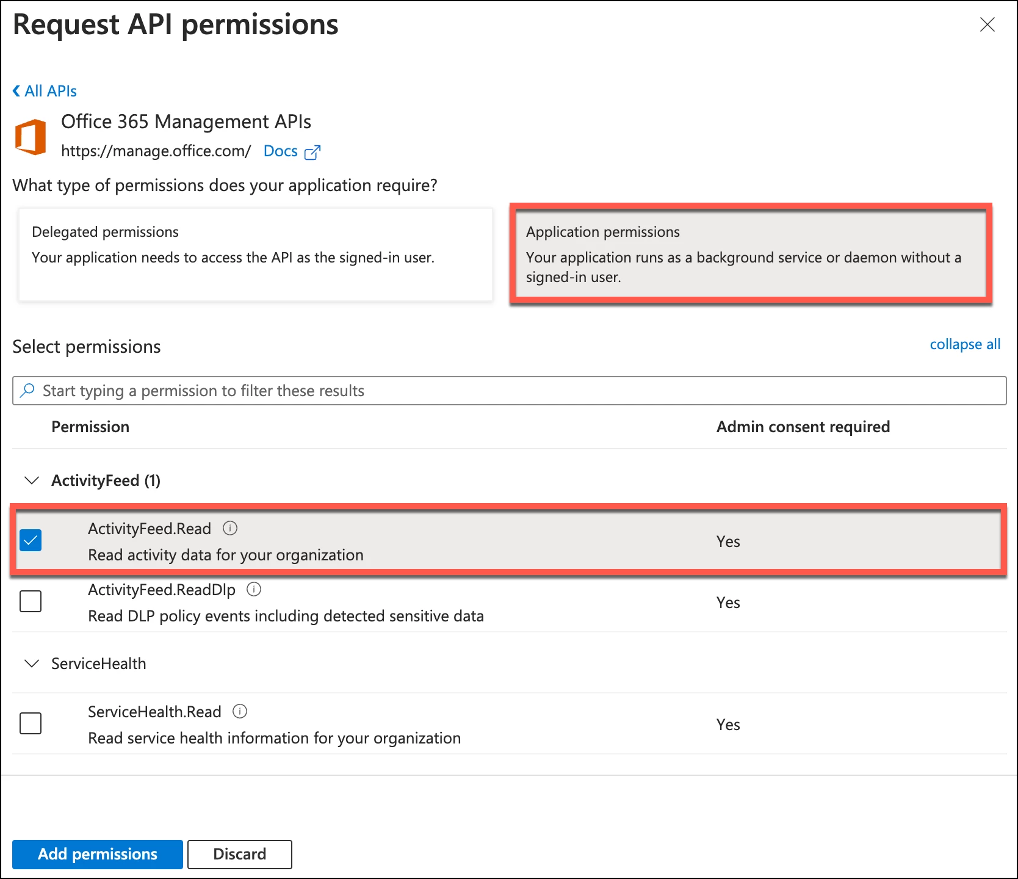Open the Docs link
Image resolution: width=1018 pixels, height=879 pixels.
point(280,151)
